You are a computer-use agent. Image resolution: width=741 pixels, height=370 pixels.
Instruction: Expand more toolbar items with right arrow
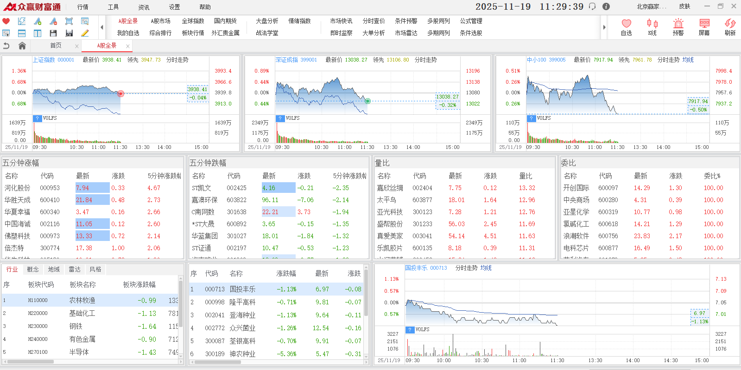[x=604, y=27]
